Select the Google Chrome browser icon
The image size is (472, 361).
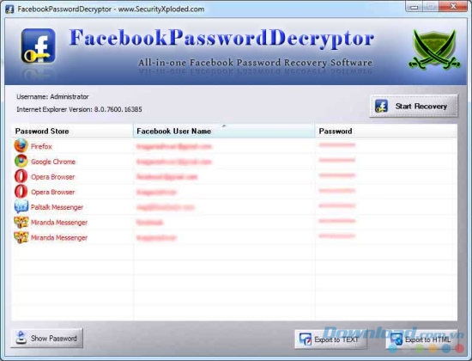click(21, 161)
